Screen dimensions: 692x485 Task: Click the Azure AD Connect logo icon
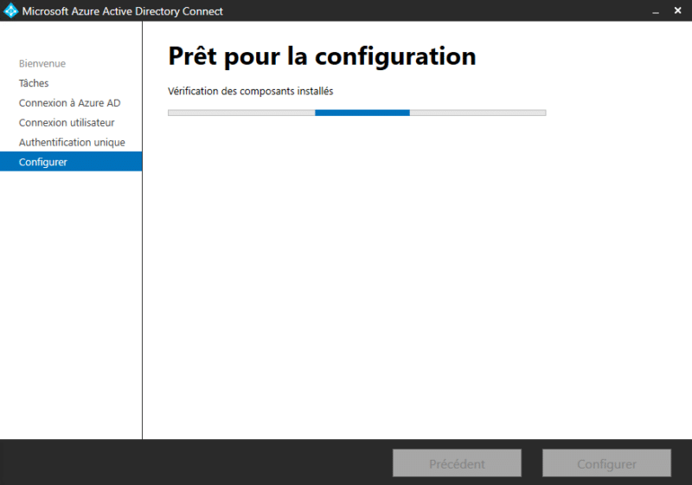[10, 10]
